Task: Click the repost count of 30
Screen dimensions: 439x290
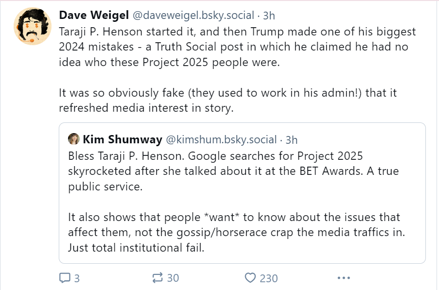Action: [x=173, y=278]
